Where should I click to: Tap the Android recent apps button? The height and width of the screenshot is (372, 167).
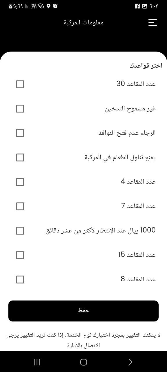pyautogui.click(x=37, y=362)
